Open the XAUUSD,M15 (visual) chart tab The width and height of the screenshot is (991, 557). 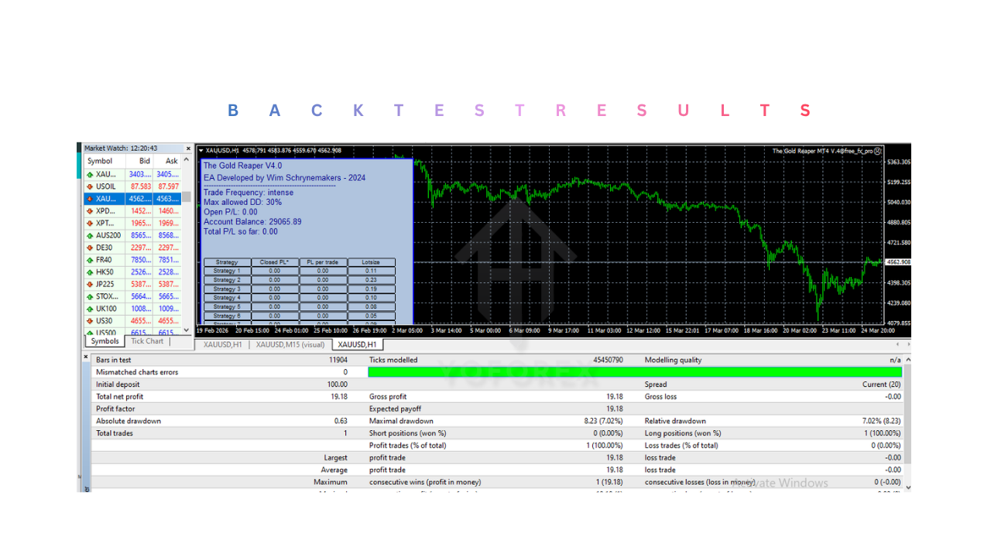click(x=290, y=345)
